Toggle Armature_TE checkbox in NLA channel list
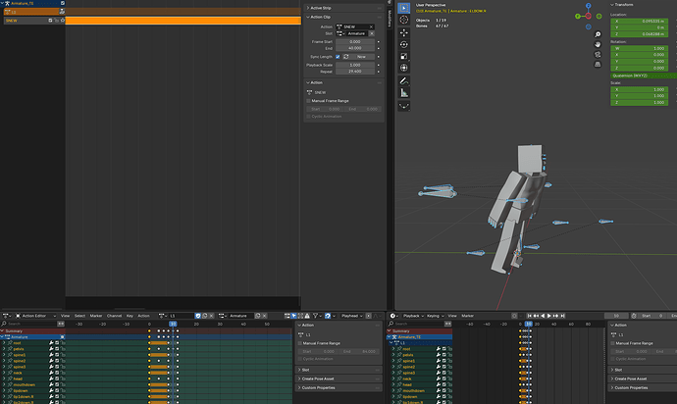Viewport: 677px width, 404px height. 63,3
